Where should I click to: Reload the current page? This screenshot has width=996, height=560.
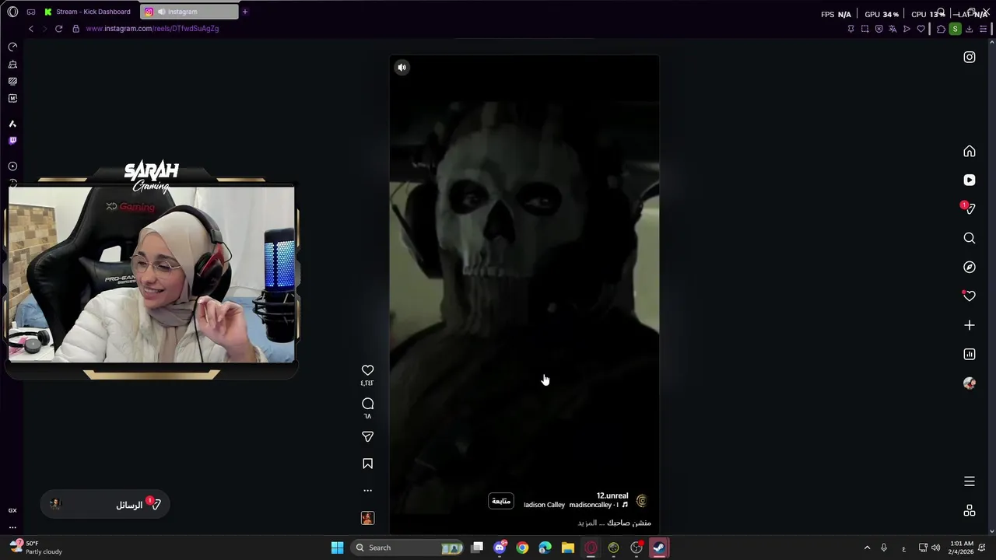click(x=58, y=29)
